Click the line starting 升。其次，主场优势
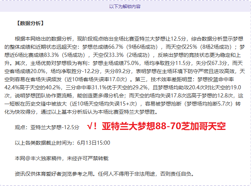This screenshot has width=251, height=186. tap(123, 63)
